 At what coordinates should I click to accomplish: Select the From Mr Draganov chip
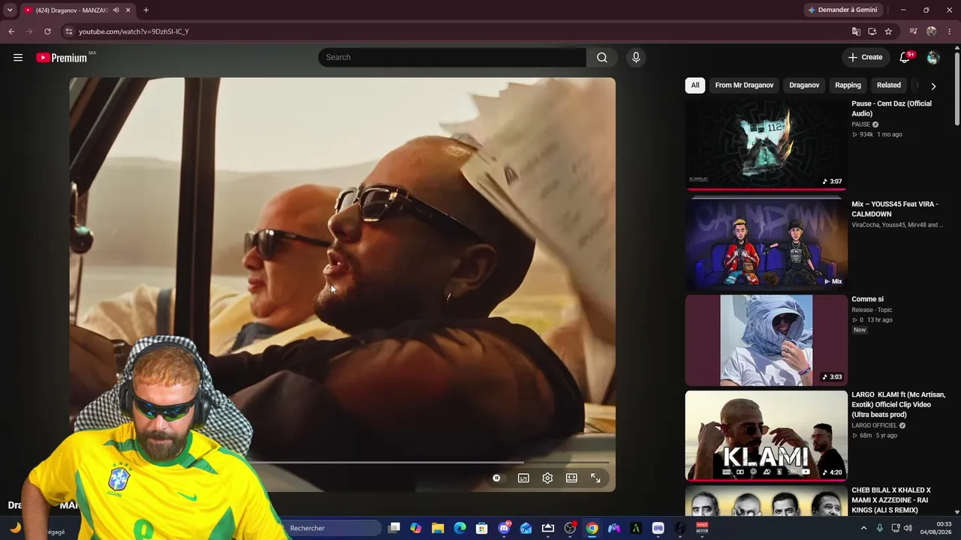(x=744, y=85)
